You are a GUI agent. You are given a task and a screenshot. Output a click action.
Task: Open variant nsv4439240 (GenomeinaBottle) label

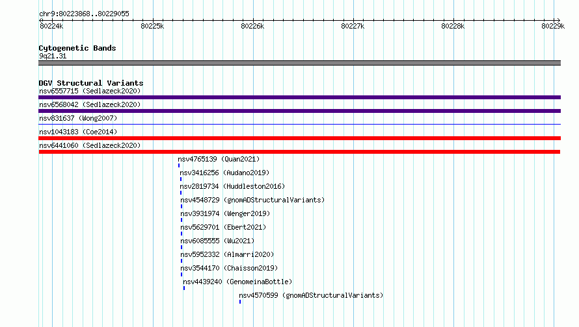238,282
